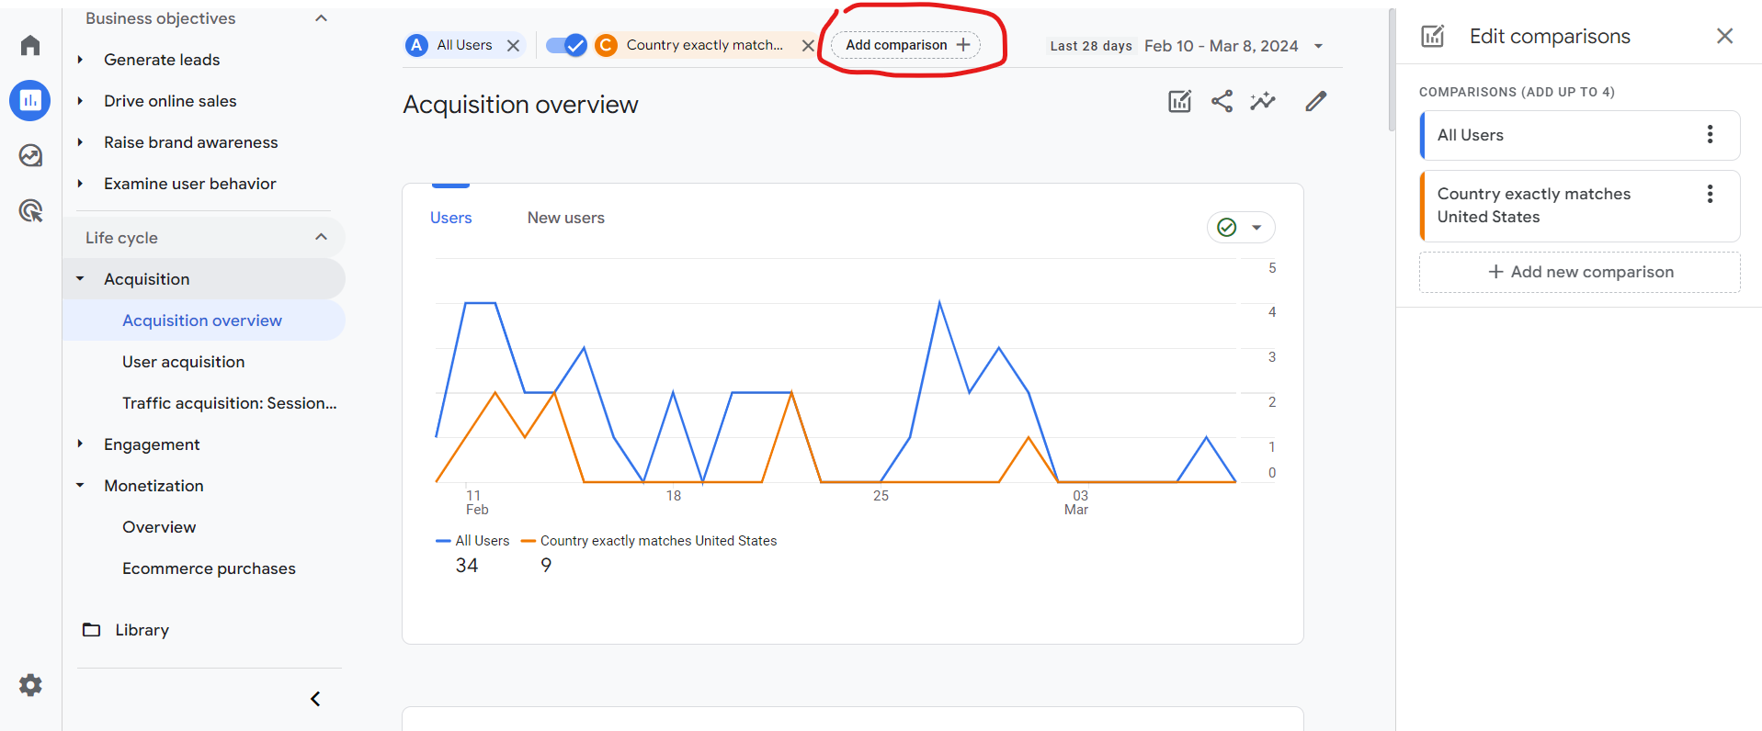Open the date range dropdown

click(x=1319, y=46)
